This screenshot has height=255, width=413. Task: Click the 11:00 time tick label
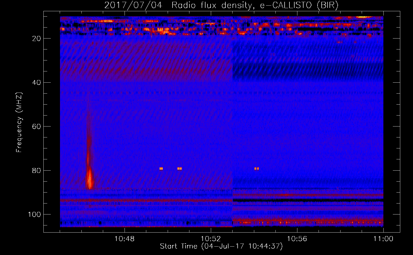tap(383, 239)
